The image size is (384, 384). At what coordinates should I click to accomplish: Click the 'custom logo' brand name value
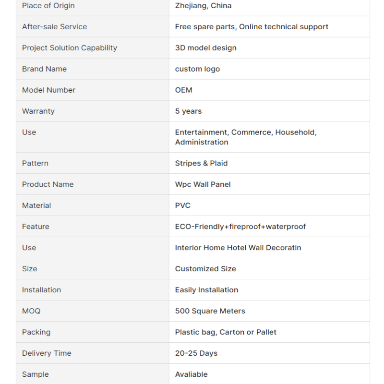(197, 69)
